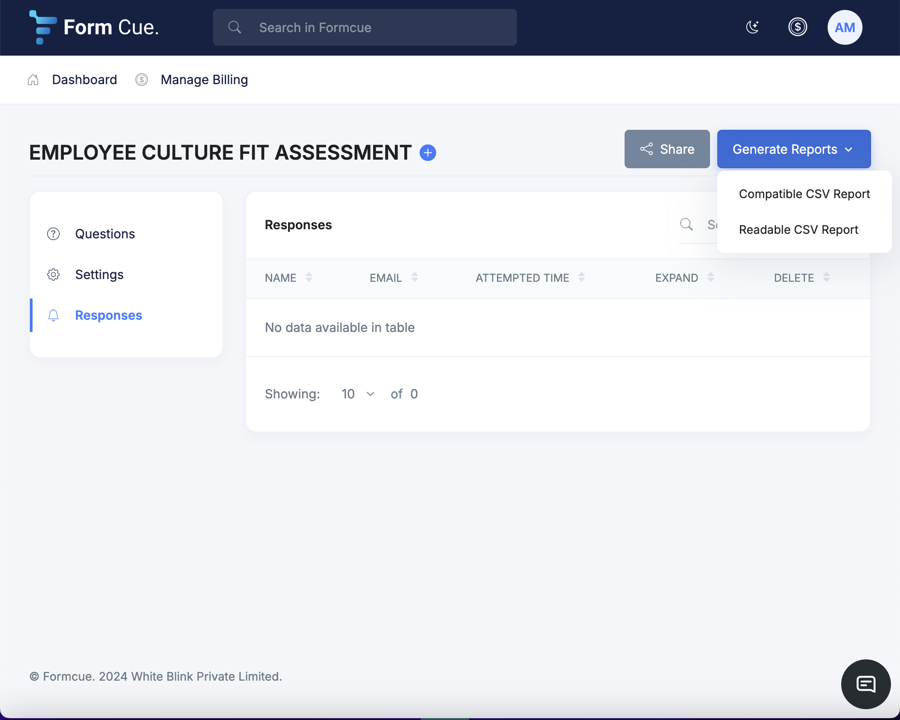Image resolution: width=900 pixels, height=720 pixels.
Task: Focus the Search in Formcue field
Action: click(365, 28)
